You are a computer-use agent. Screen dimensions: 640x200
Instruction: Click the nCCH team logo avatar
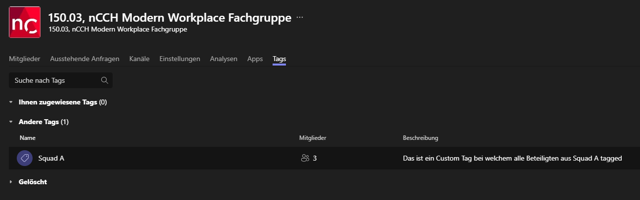pos(25,22)
